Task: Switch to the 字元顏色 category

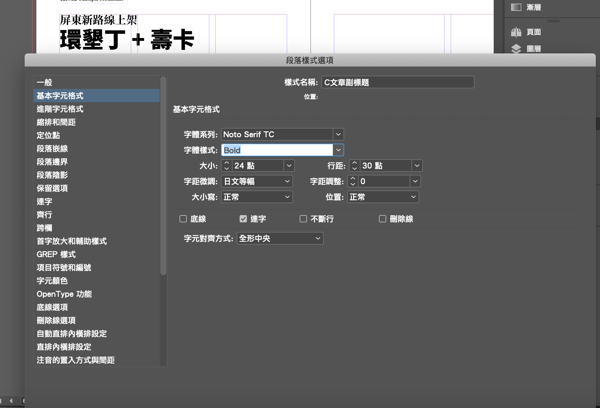Action: click(x=52, y=281)
